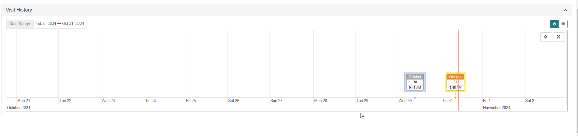Click the Wed 30 axis label
The height and width of the screenshot is (136, 578).
coord(405,101)
